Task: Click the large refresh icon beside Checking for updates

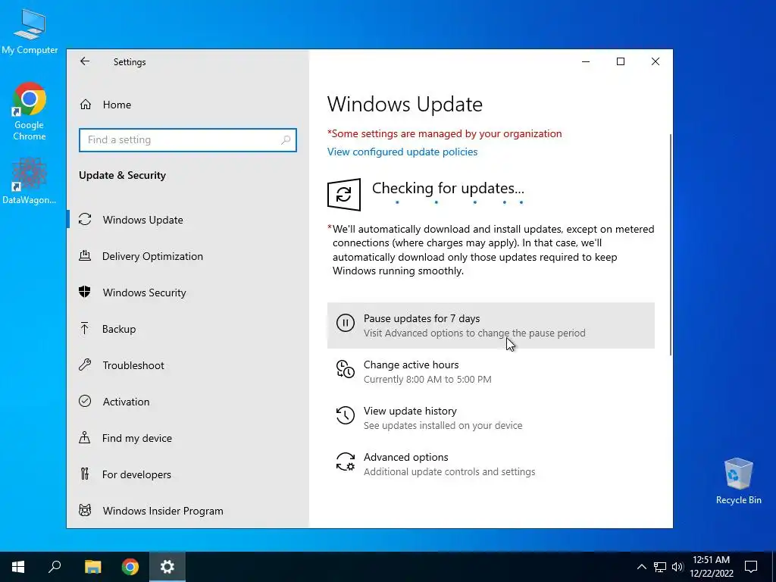Action: 344,195
